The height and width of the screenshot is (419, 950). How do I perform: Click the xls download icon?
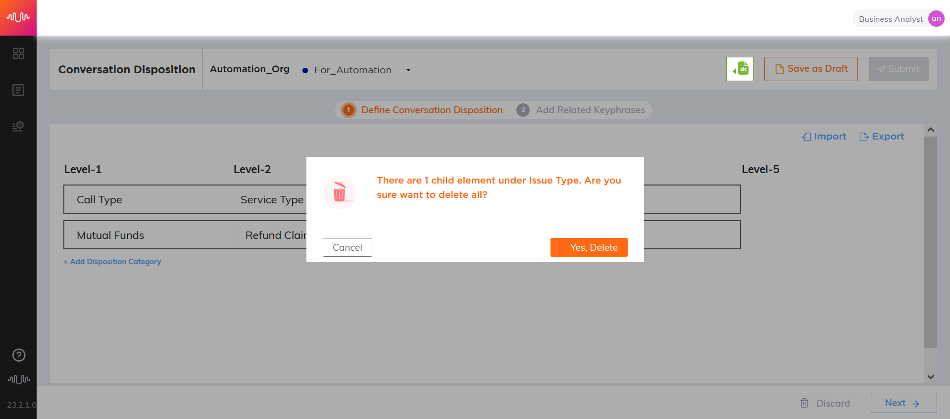pos(740,69)
